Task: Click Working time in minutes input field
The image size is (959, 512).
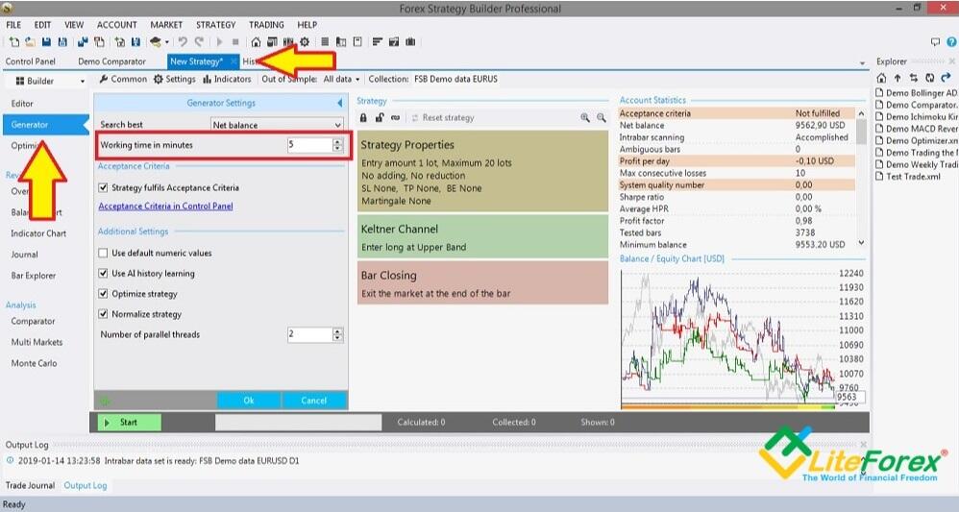Action: [309, 145]
